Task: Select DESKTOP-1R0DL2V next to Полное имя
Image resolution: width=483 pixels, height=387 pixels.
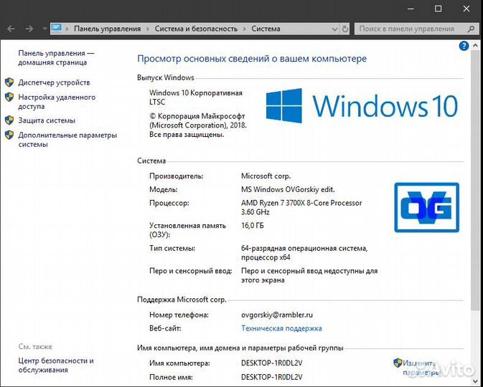Action: [x=272, y=377]
